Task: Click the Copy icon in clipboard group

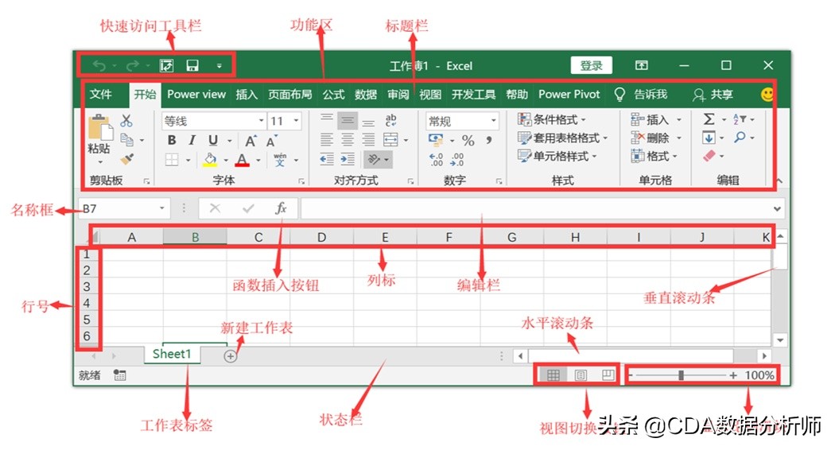Action: tap(126, 139)
